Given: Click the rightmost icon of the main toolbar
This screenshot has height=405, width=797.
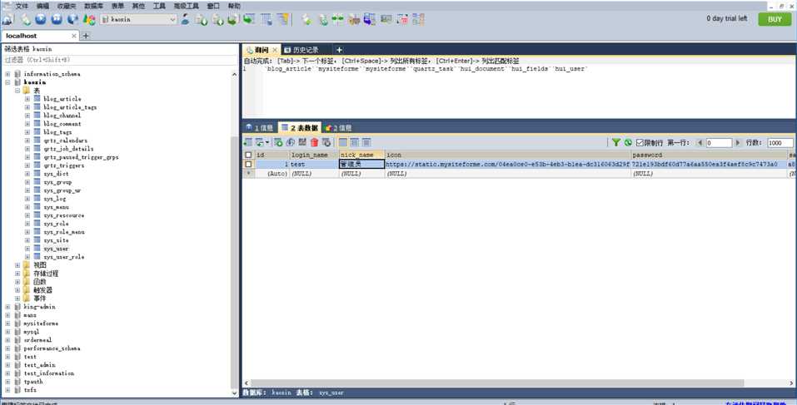Looking at the screenshot, I should (x=418, y=19).
